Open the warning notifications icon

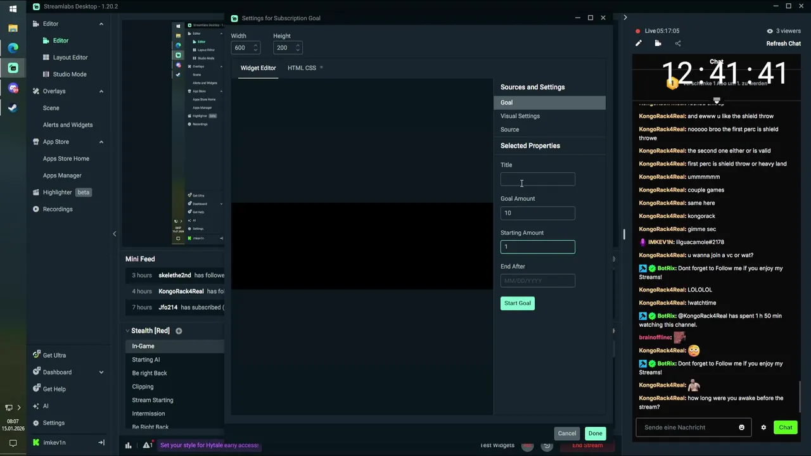[x=147, y=445]
